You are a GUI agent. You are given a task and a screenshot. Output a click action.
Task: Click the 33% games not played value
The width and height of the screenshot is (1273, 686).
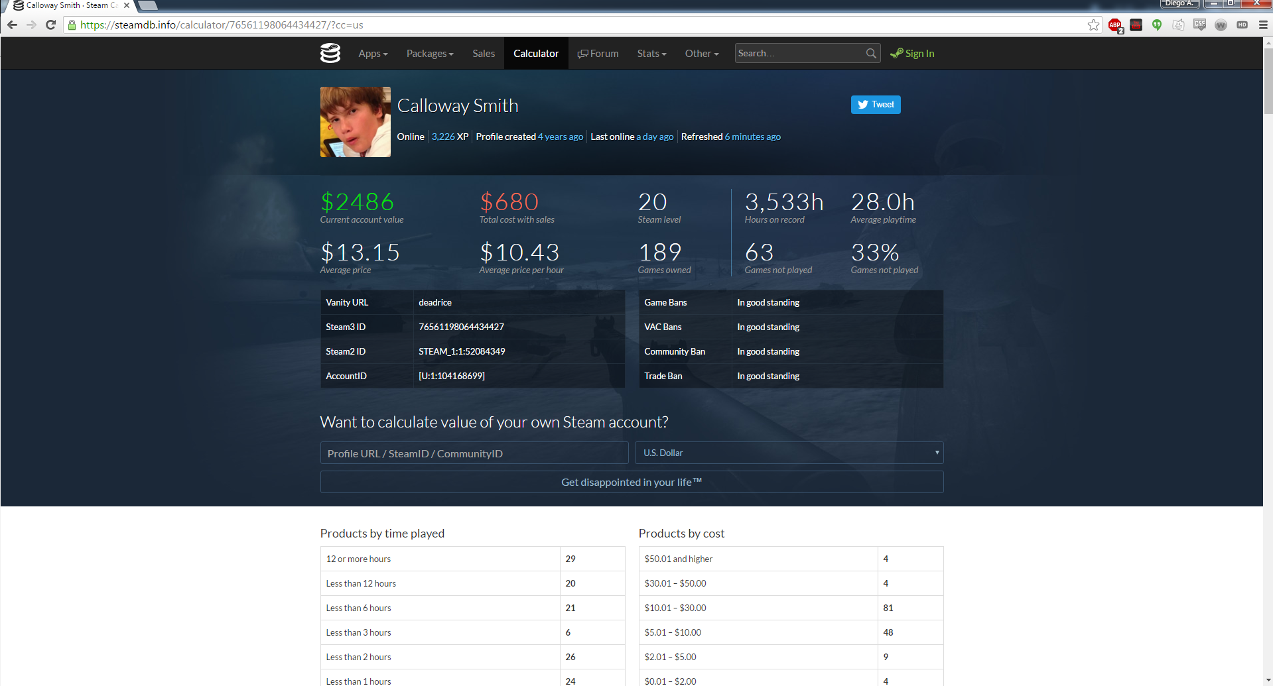pyautogui.click(x=875, y=252)
